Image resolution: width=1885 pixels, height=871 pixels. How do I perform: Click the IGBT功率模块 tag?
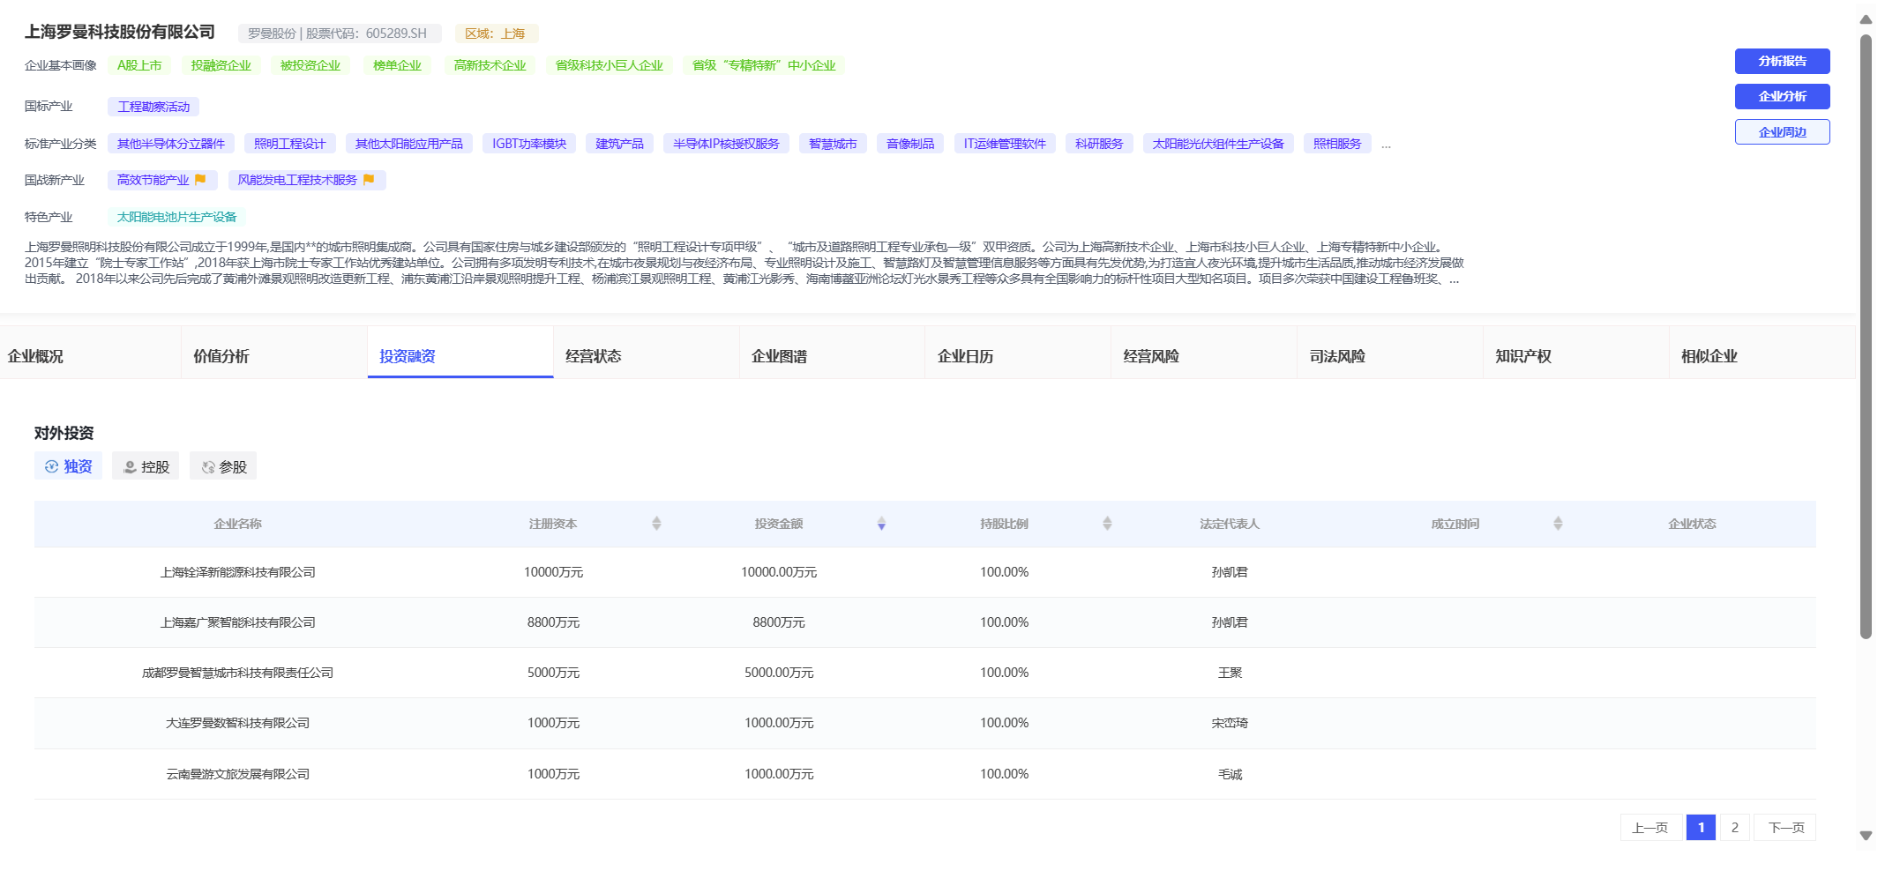click(529, 144)
